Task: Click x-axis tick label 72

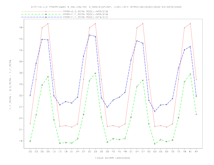Action: coord(172,152)
